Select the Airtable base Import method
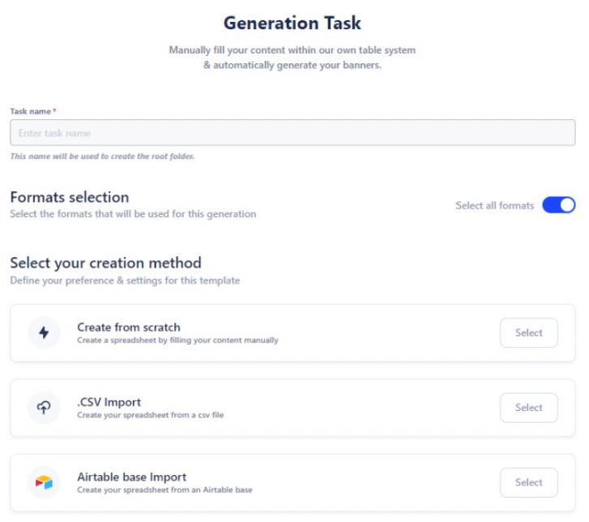Screen dimensions: 589x522 click(x=528, y=482)
